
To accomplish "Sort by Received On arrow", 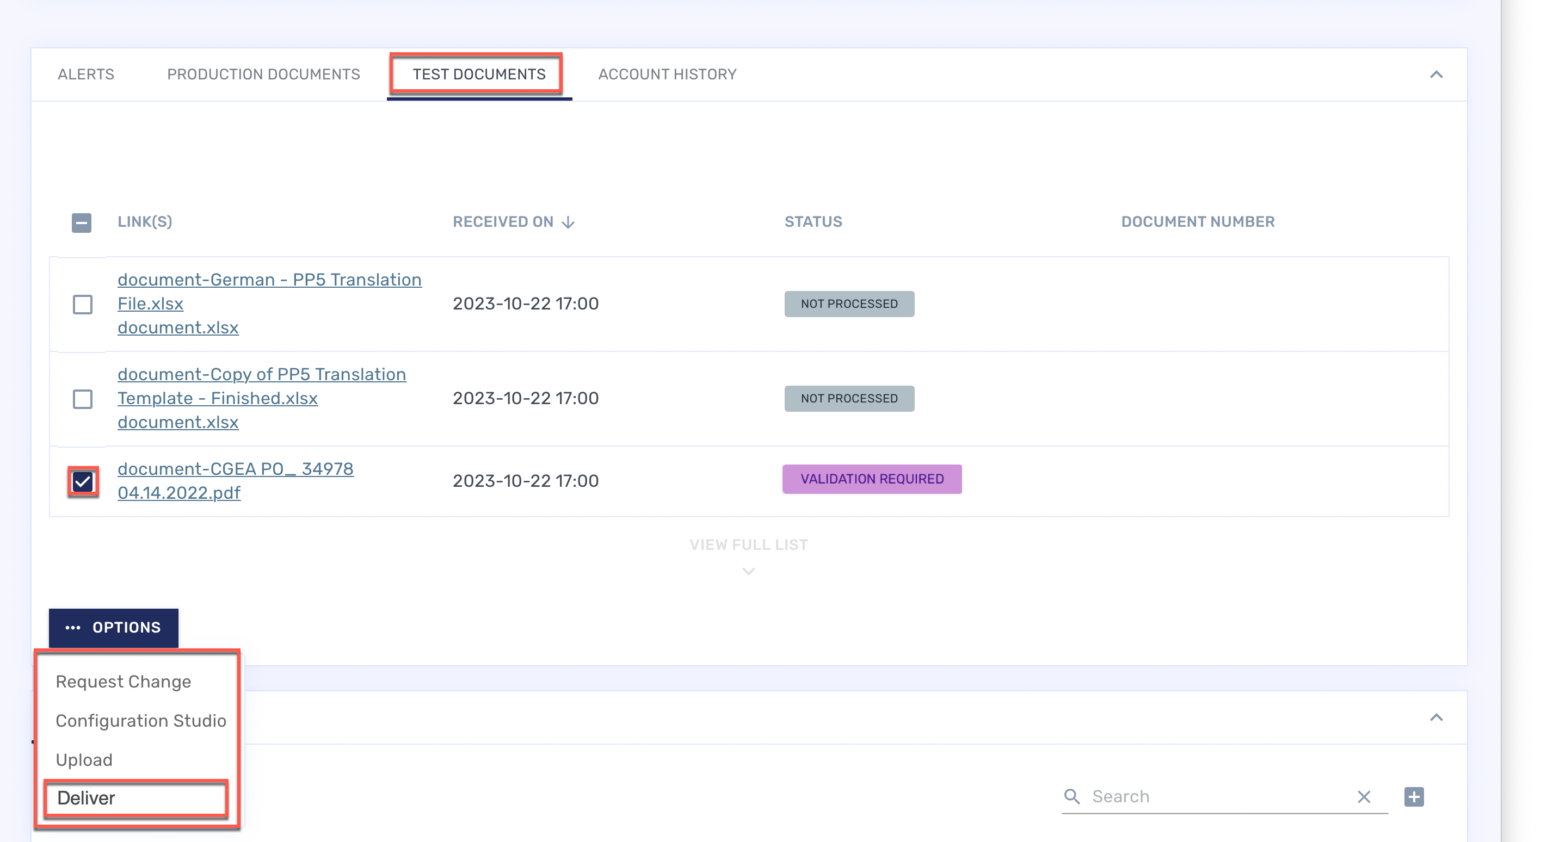I will 568,222.
